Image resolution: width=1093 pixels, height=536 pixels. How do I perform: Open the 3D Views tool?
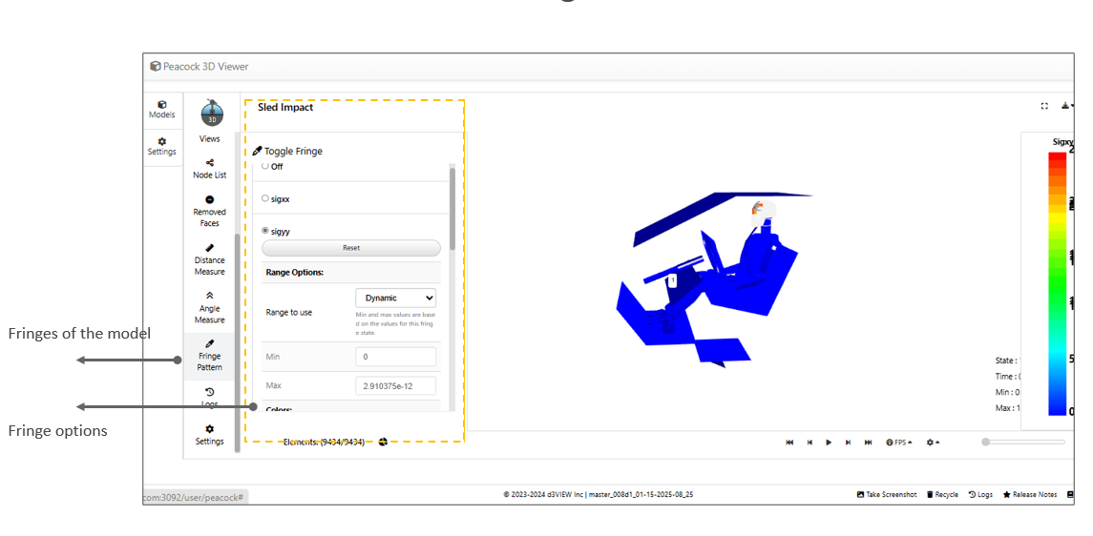[x=210, y=121]
